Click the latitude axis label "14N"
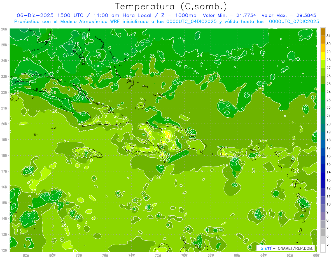This screenshot has width=336, height=259. (4, 218)
